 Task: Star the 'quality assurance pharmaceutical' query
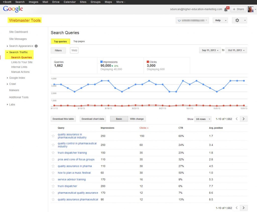click(x=53, y=199)
